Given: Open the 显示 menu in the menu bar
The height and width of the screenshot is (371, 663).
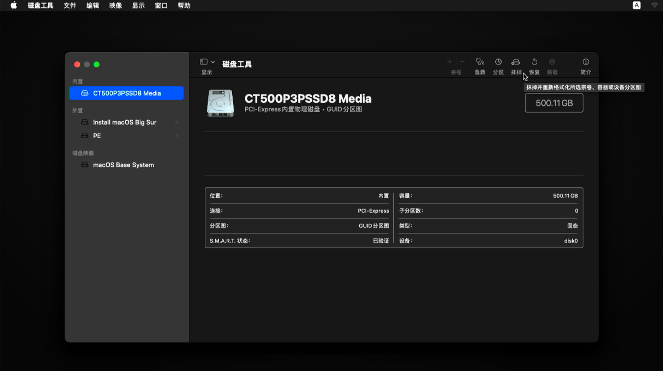Looking at the screenshot, I should coord(138,5).
